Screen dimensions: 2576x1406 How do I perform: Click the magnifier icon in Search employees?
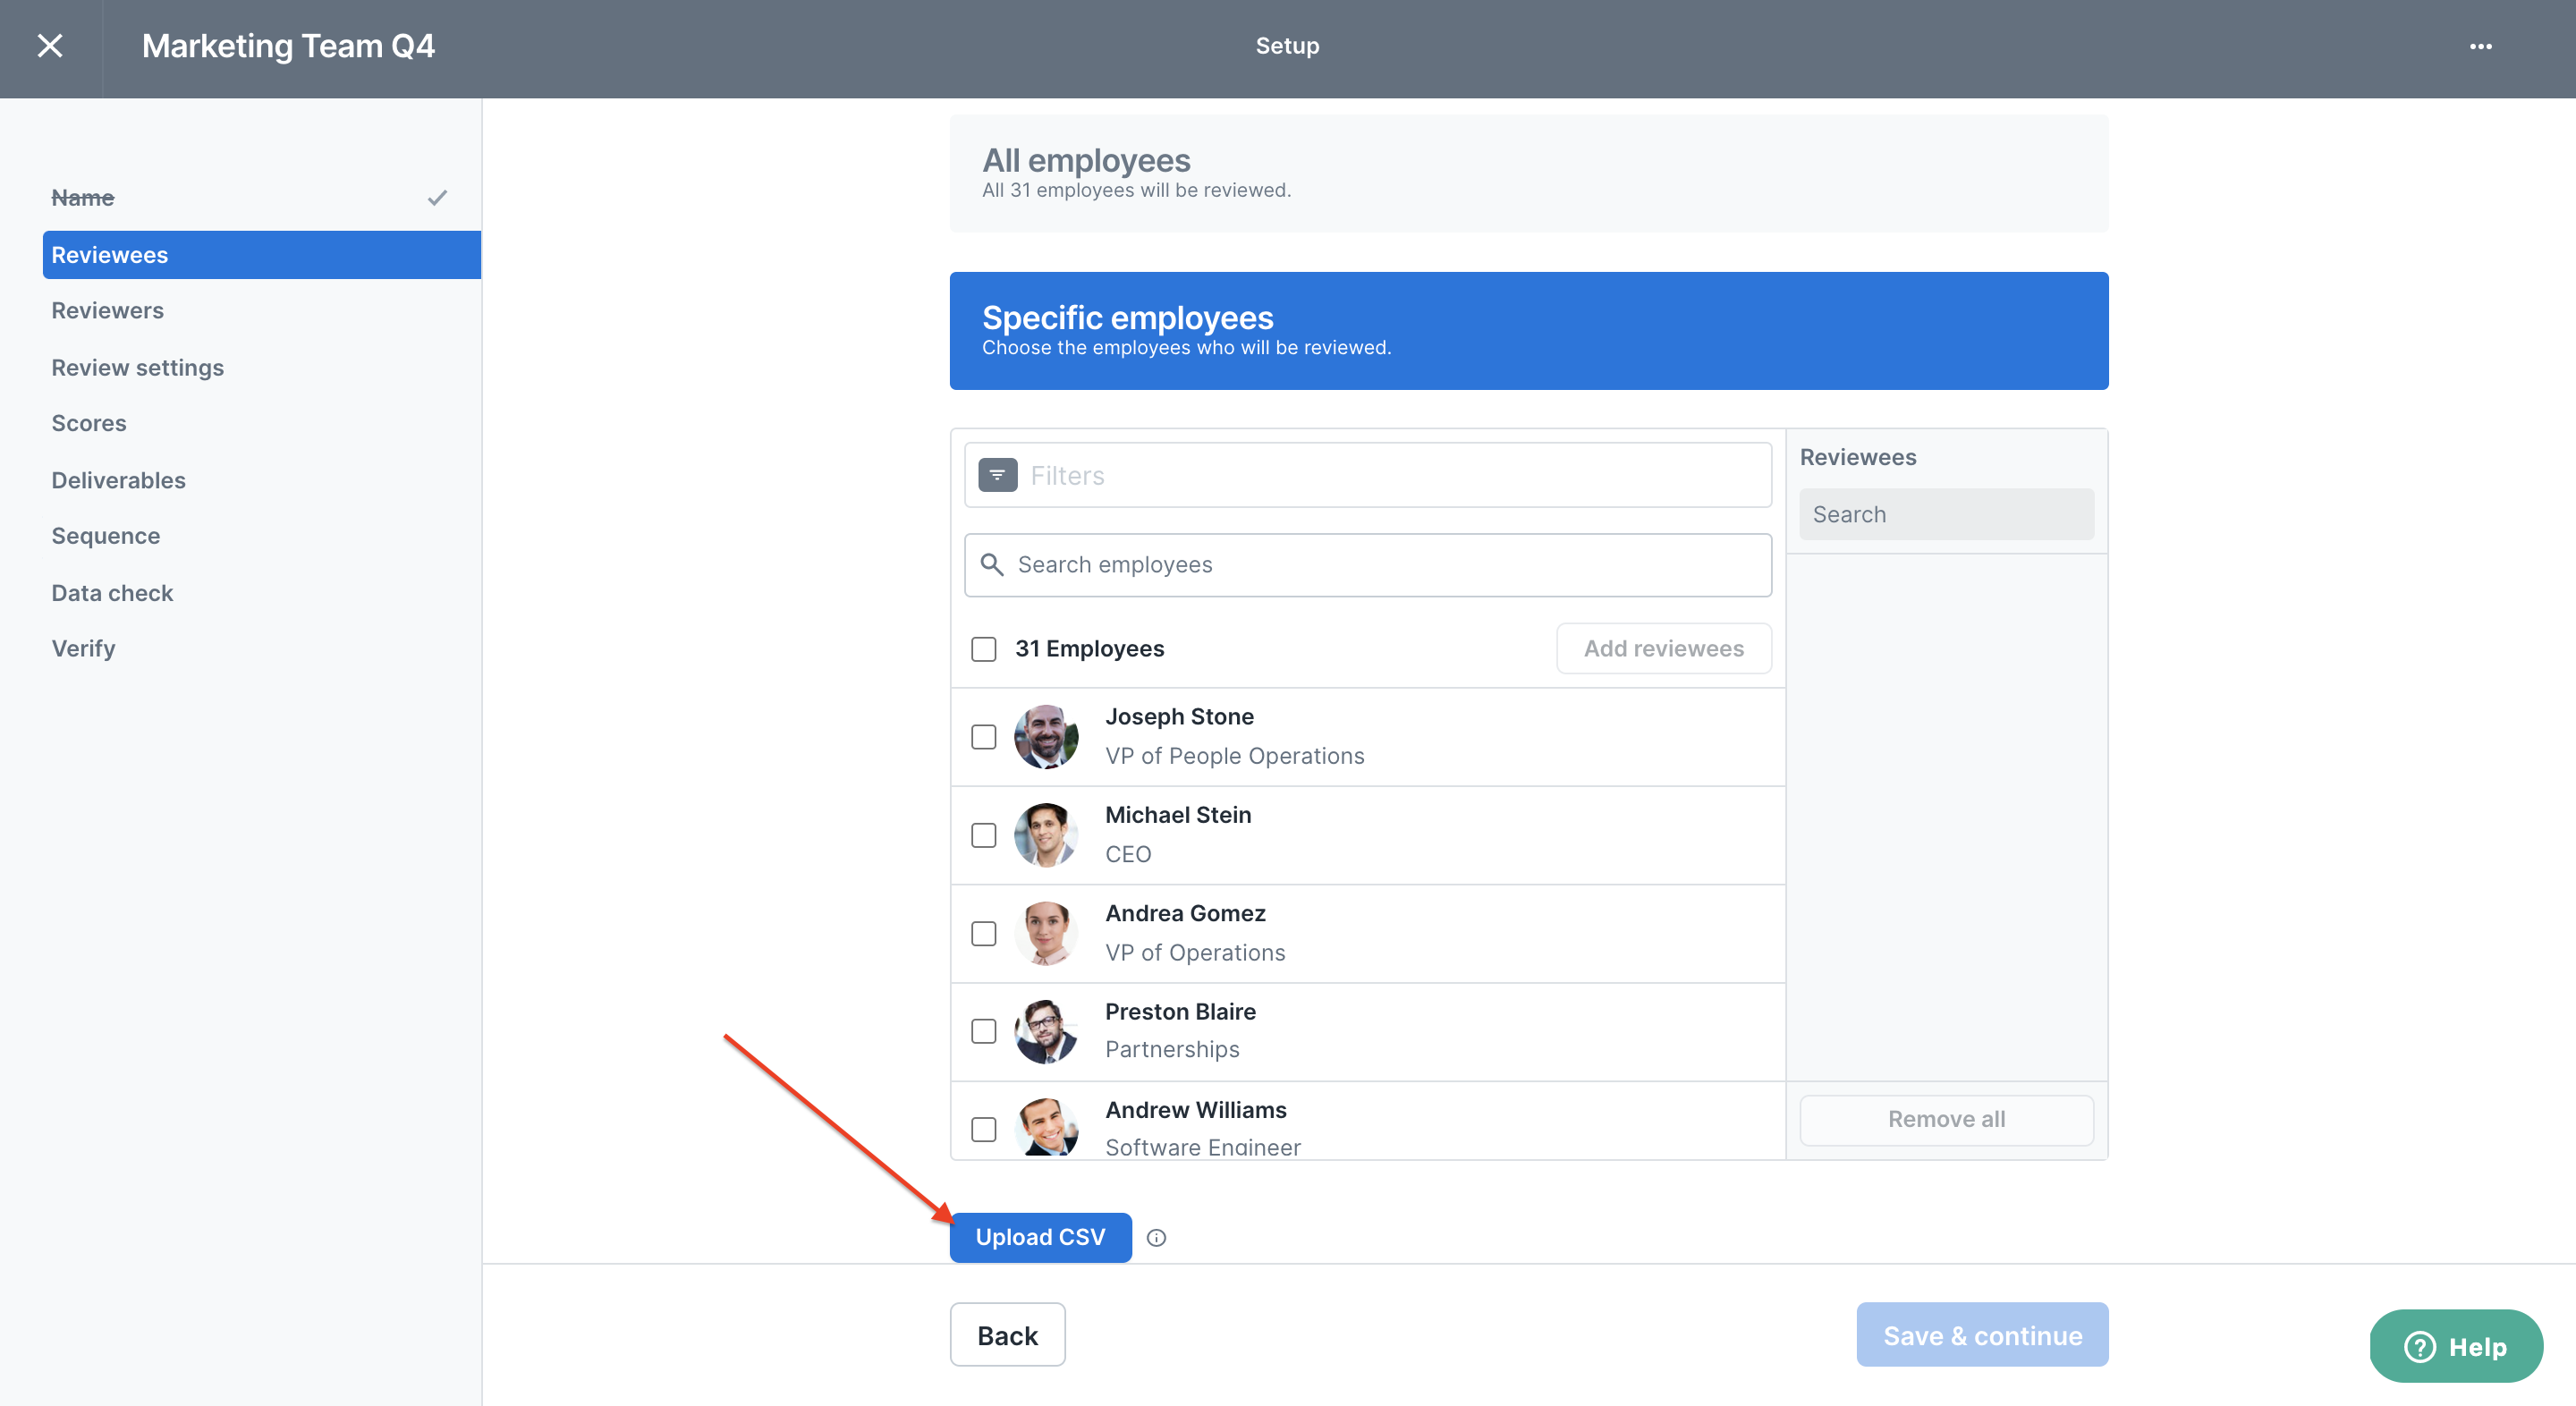[x=991, y=565]
